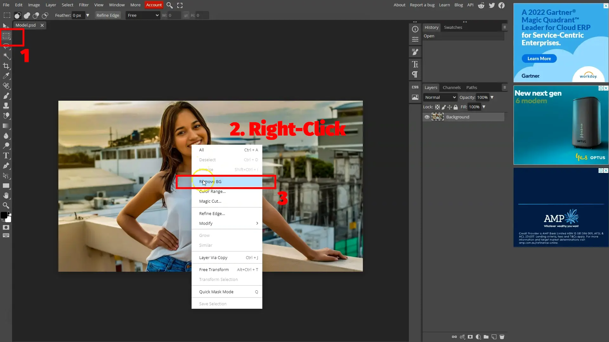Select the Eyedropper tool
Viewport: 609px width, 342px height.
(6, 76)
